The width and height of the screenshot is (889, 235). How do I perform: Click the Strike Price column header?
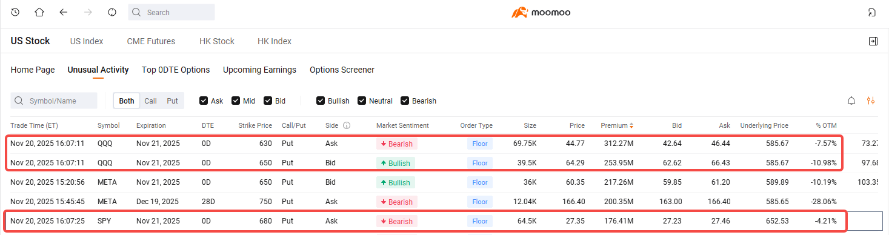tap(255, 126)
